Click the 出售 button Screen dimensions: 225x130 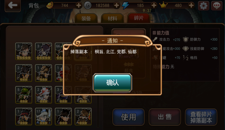[x=165, y=117]
